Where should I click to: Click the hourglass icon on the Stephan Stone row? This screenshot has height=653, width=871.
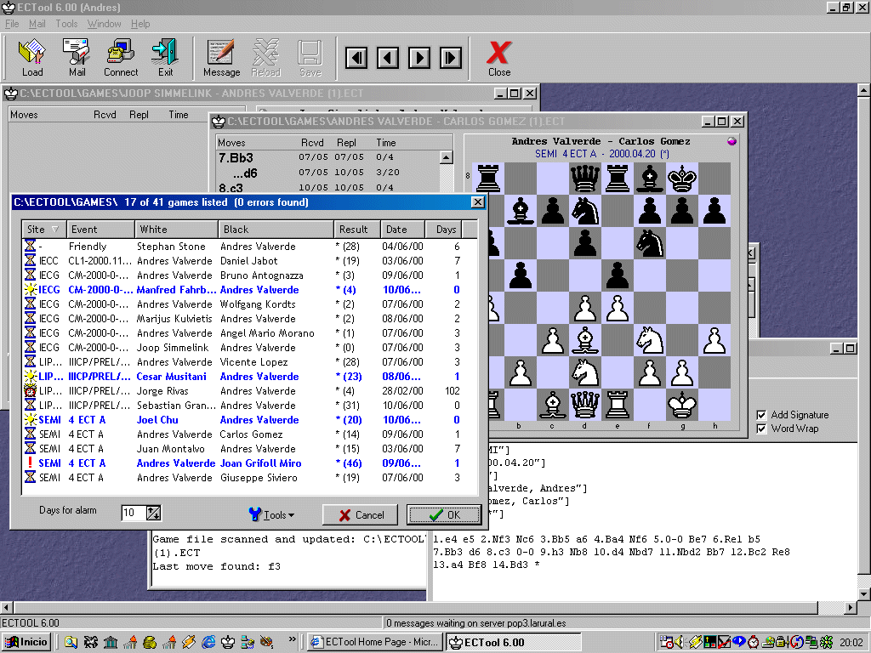click(x=30, y=246)
